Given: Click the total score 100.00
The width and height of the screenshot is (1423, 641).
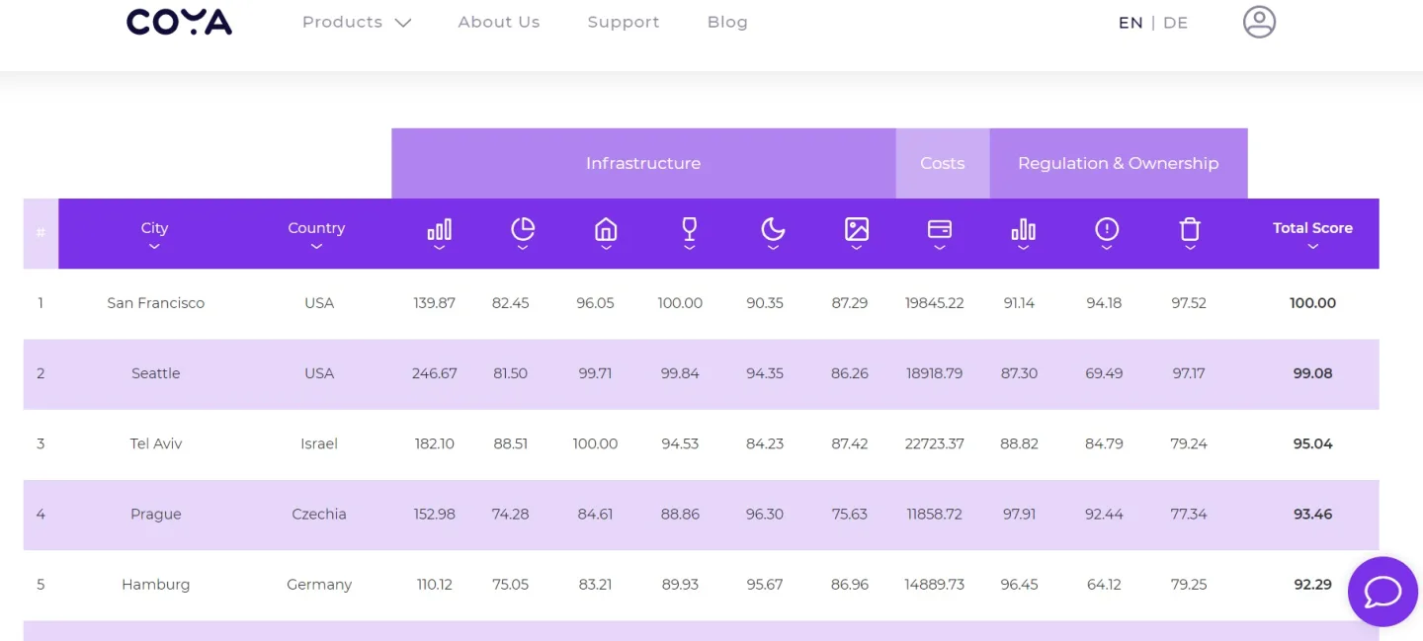Looking at the screenshot, I should pos(1312,303).
